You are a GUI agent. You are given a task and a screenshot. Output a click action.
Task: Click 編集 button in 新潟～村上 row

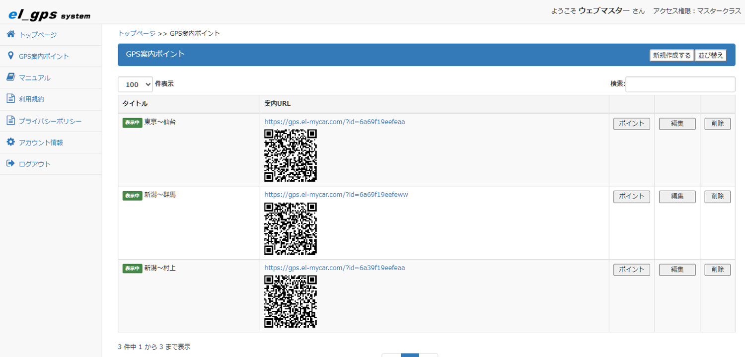click(x=677, y=270)
